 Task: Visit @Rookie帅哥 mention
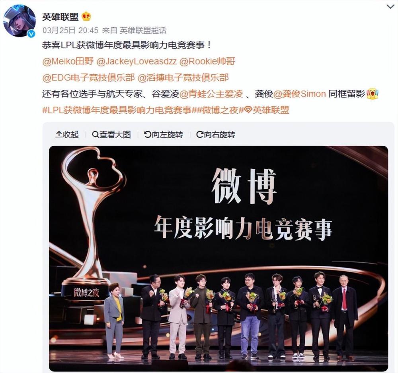(207, 61)
